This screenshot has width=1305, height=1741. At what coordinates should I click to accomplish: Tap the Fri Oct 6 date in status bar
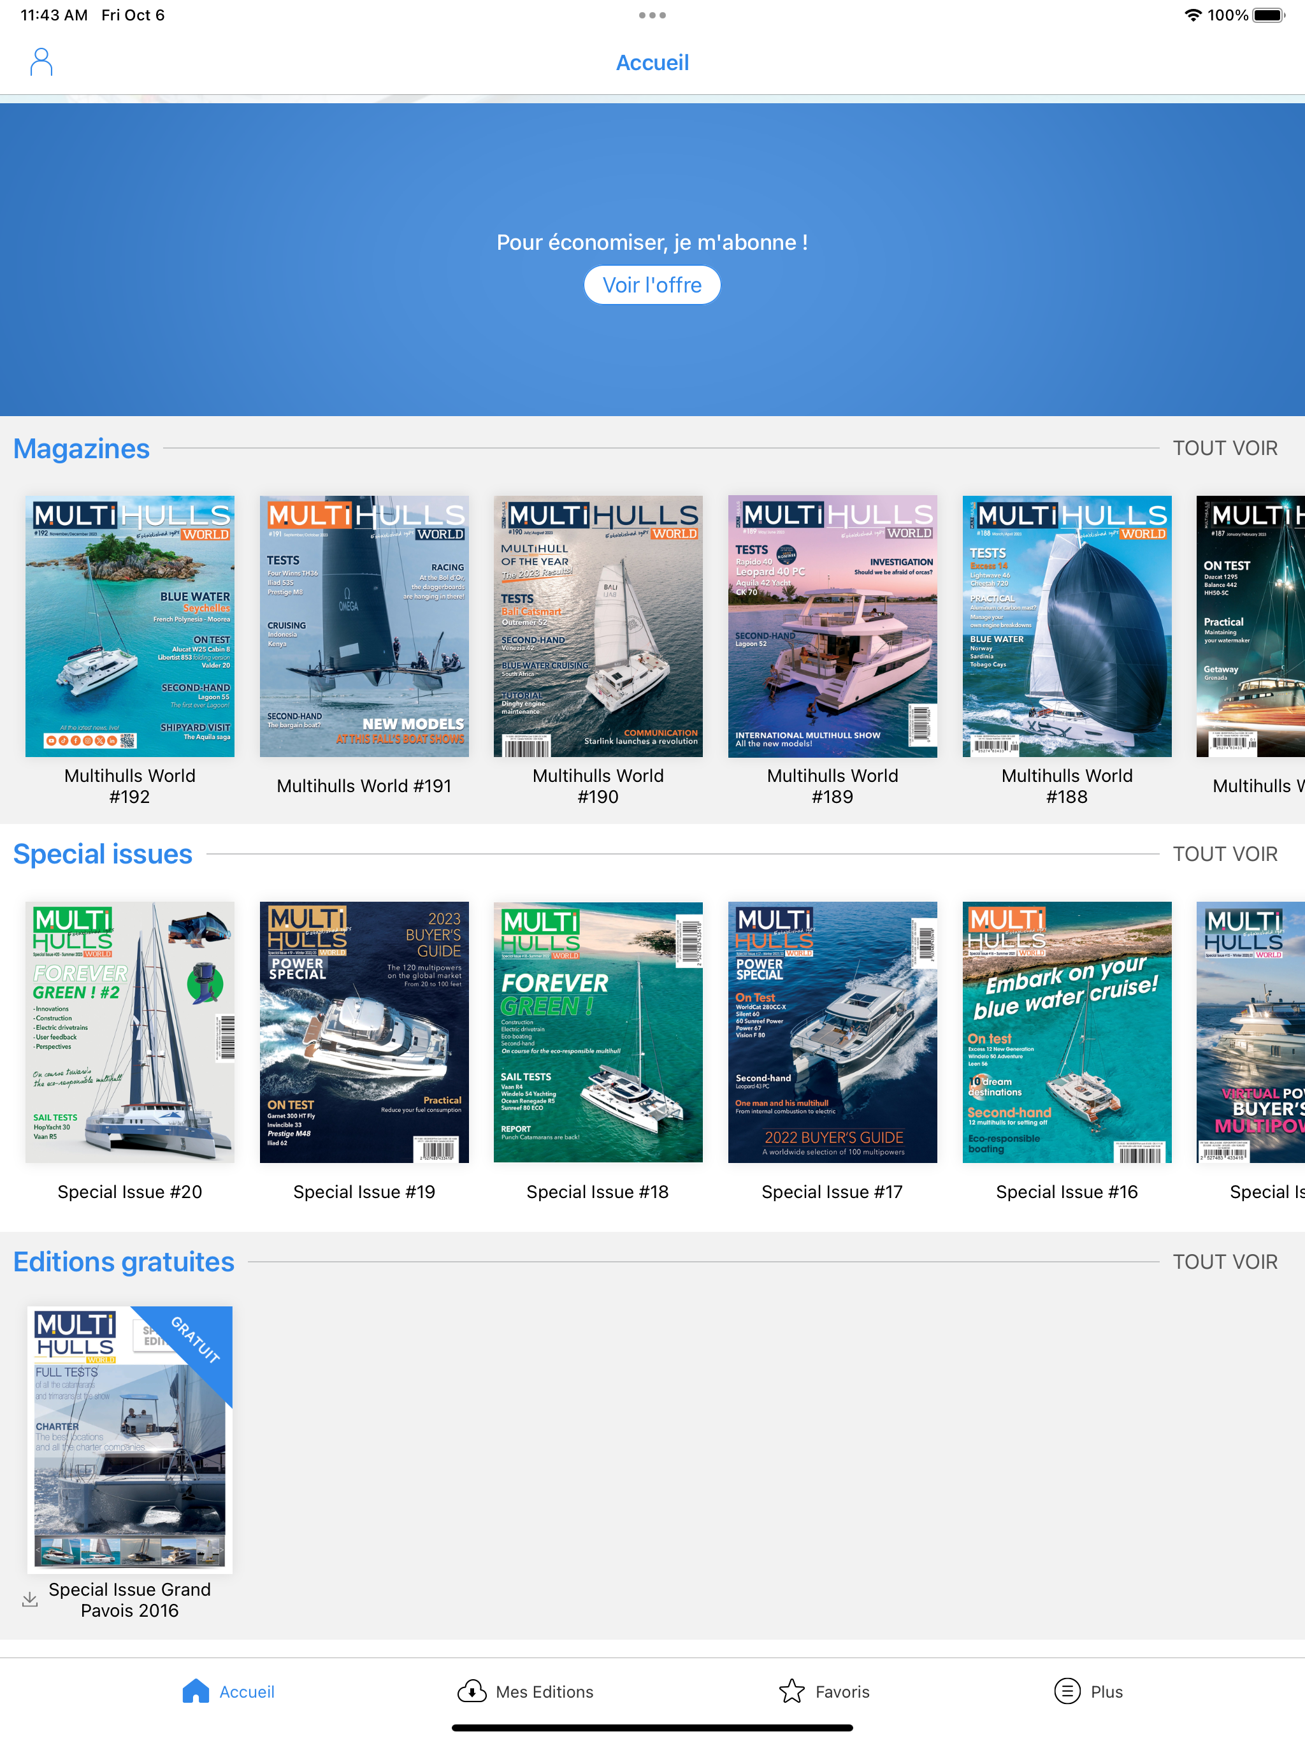coord(133,15)
